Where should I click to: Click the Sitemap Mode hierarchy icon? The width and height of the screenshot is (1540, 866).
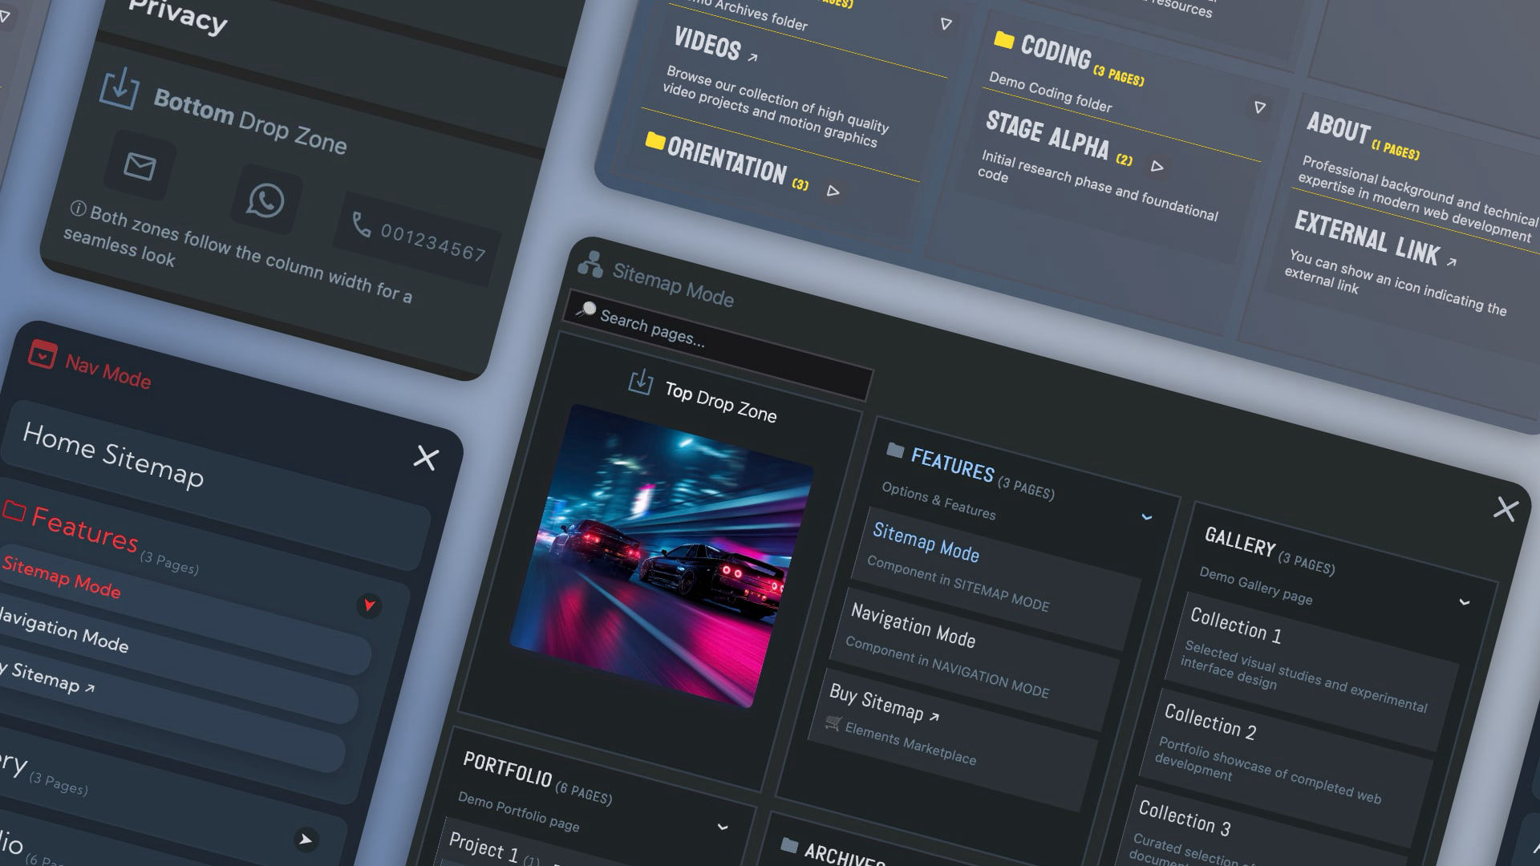pos(590,264)
